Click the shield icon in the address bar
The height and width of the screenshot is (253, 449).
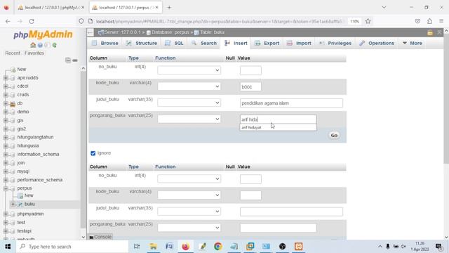[81, 21]
